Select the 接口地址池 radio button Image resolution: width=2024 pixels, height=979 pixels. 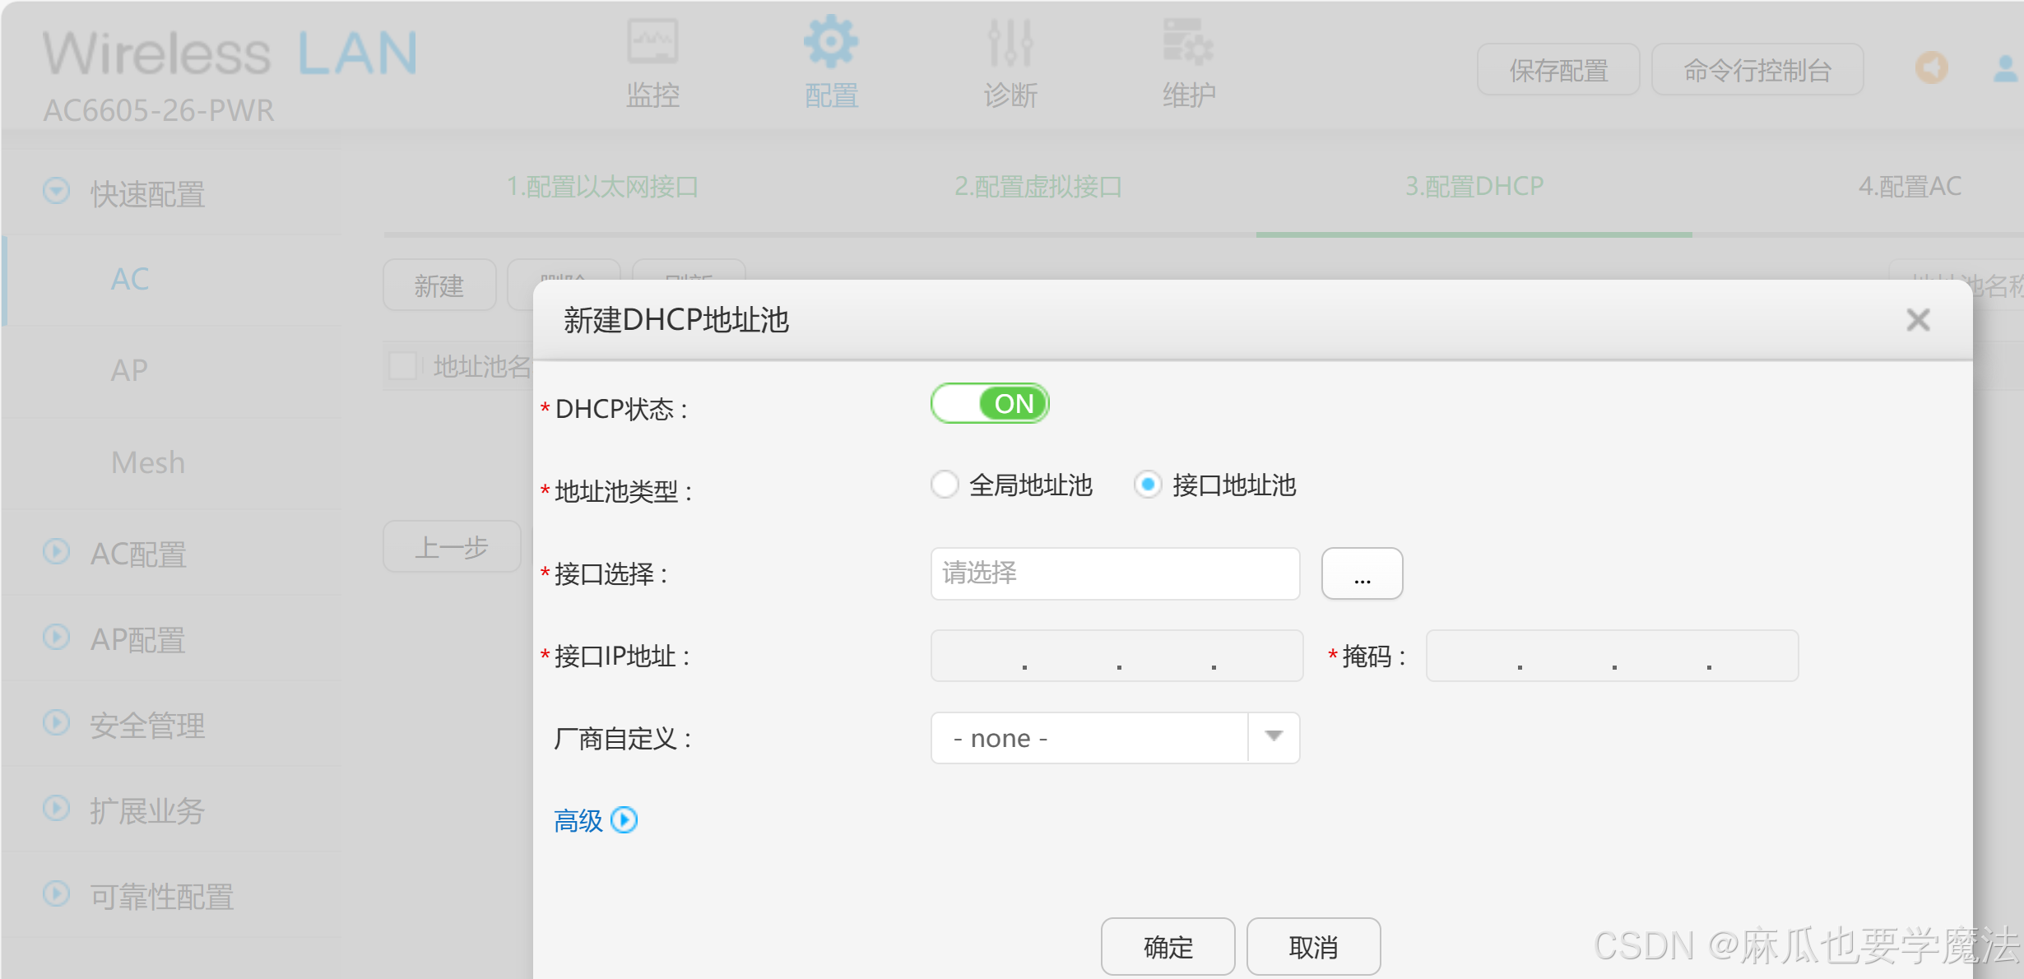click(1148, 485)
